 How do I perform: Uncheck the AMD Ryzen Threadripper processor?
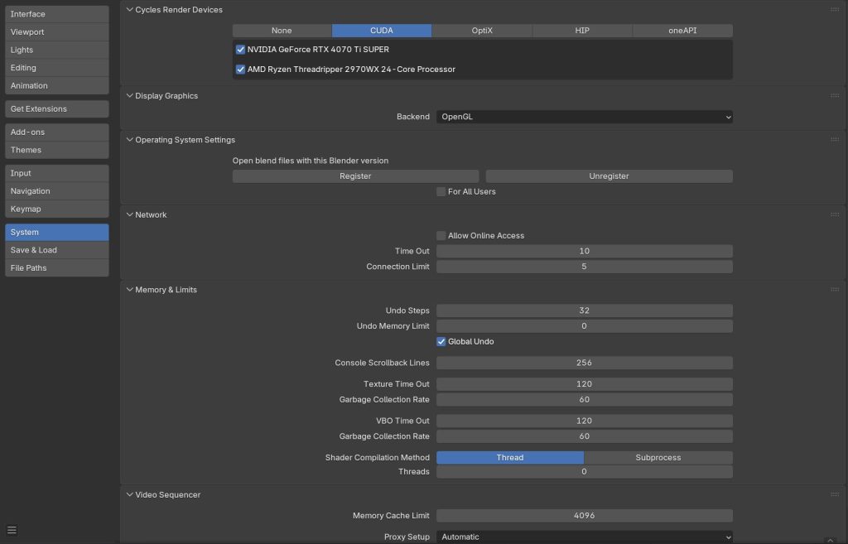(241, 70)
